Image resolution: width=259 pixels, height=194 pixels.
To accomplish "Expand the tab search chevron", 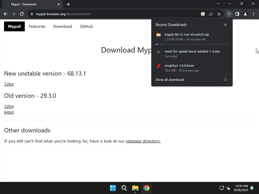I will (x=218, y=4).
